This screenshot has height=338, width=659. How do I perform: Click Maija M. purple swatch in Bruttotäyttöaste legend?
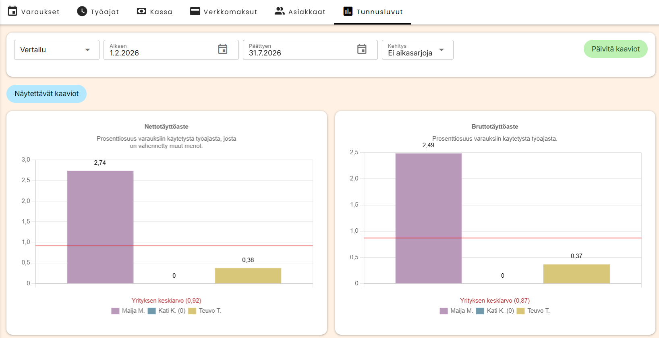click(443, 311)
